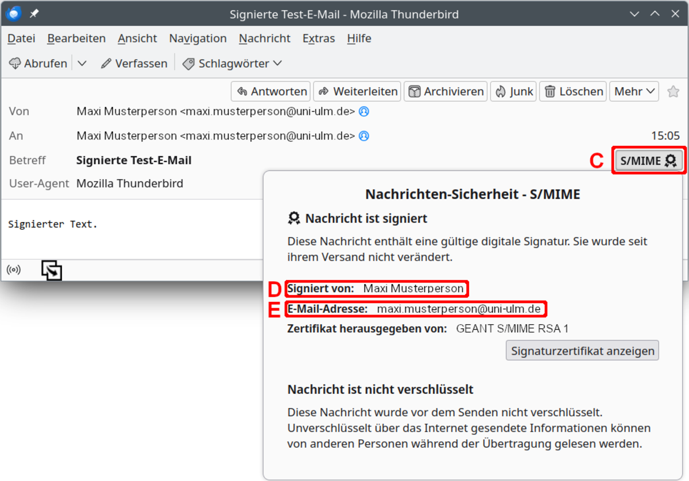The height and width of the screenshot is (481, 689).
Task: Open the Bearbeiten menu
Action: [76, 38]
